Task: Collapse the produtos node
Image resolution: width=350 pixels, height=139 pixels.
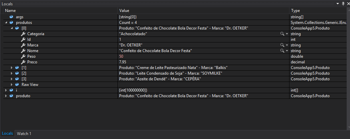Action: 6,23
